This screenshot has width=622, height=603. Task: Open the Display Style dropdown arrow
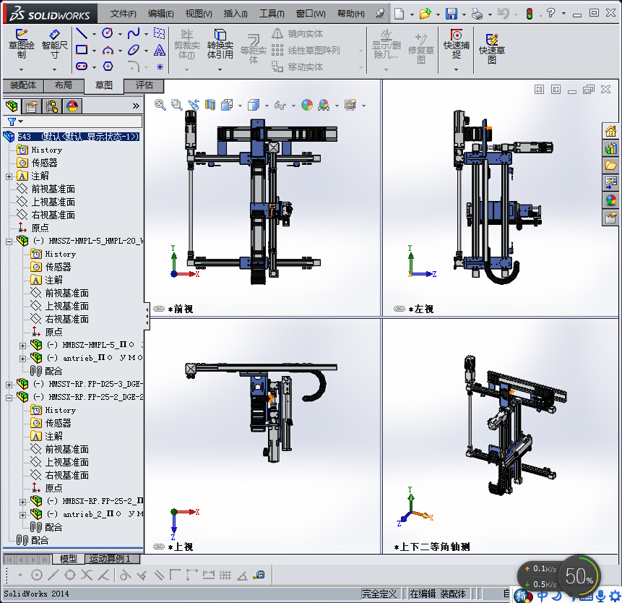pos(267,106)
